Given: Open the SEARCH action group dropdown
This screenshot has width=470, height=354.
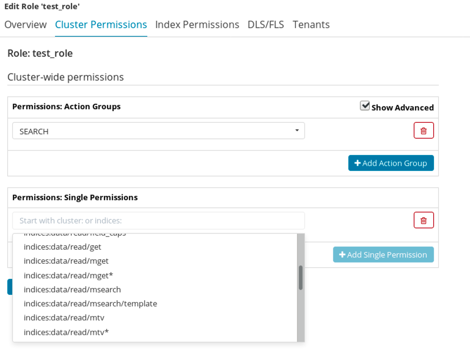Looking at the screenshot, I should (158, 131).
